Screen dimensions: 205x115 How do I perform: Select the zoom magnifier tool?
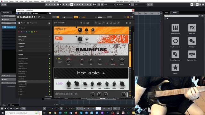[x=82, y=4]
